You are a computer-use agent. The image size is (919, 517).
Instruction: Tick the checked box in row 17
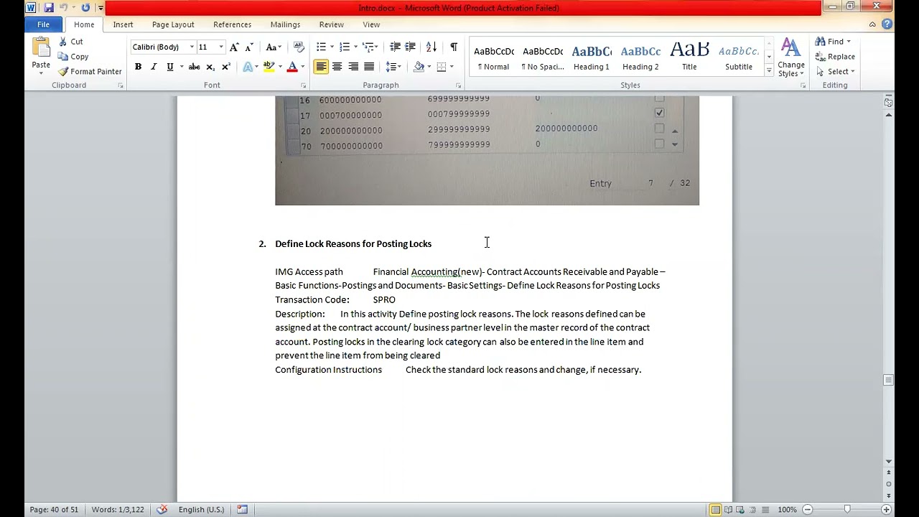[659, 113]
